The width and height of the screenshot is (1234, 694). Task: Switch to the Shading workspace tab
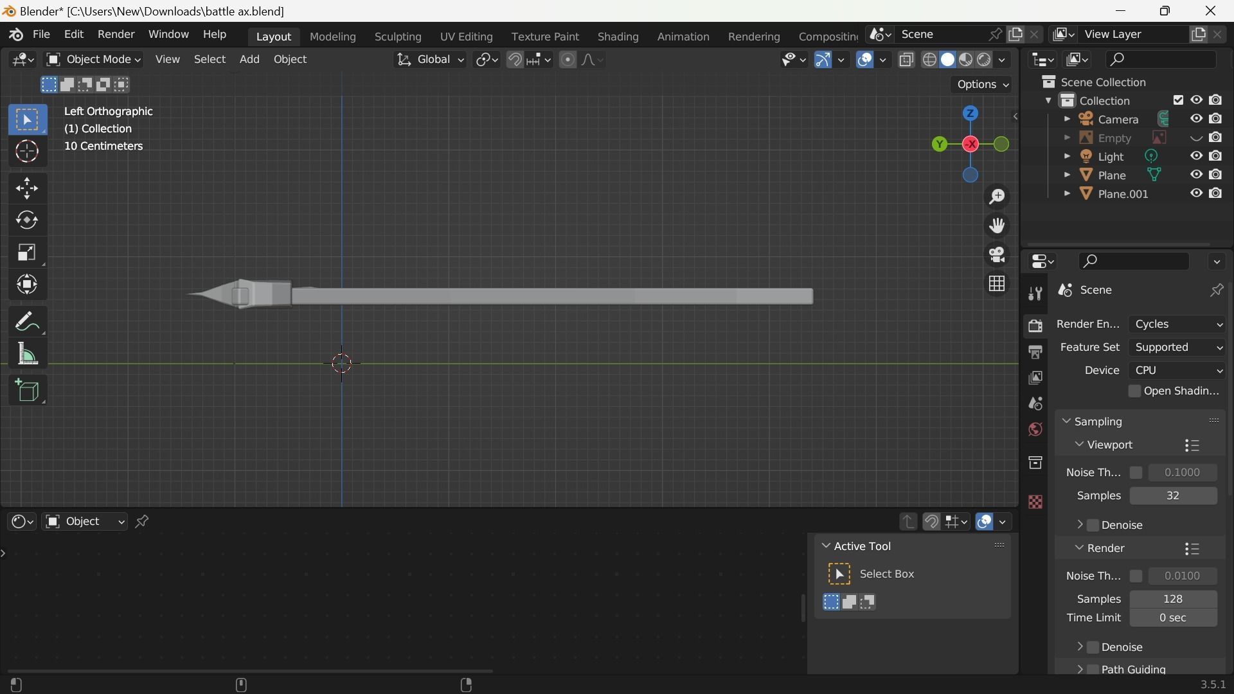618,37
